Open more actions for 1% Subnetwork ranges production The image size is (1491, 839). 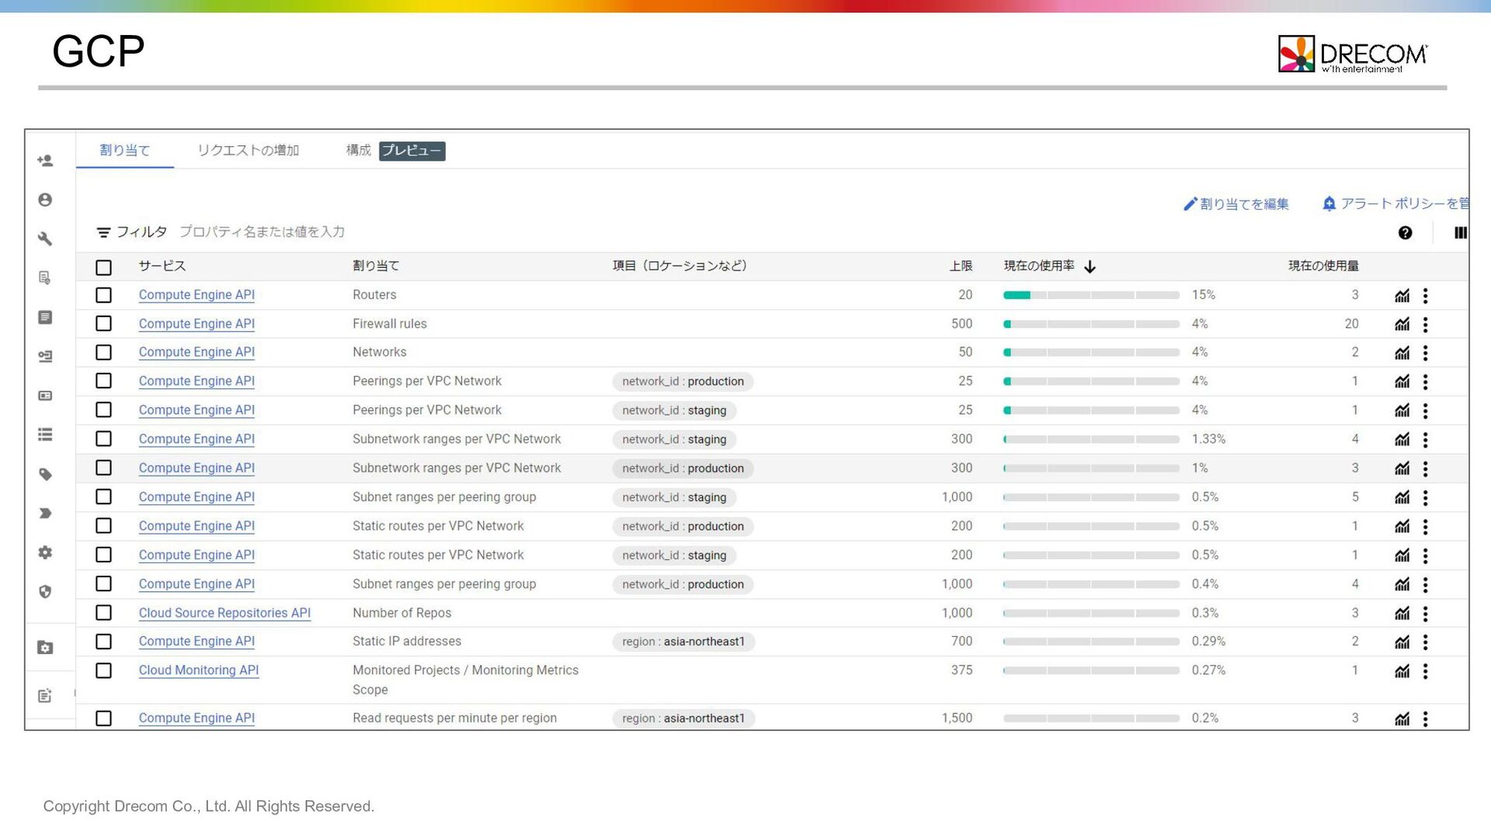pos(1425,468)
